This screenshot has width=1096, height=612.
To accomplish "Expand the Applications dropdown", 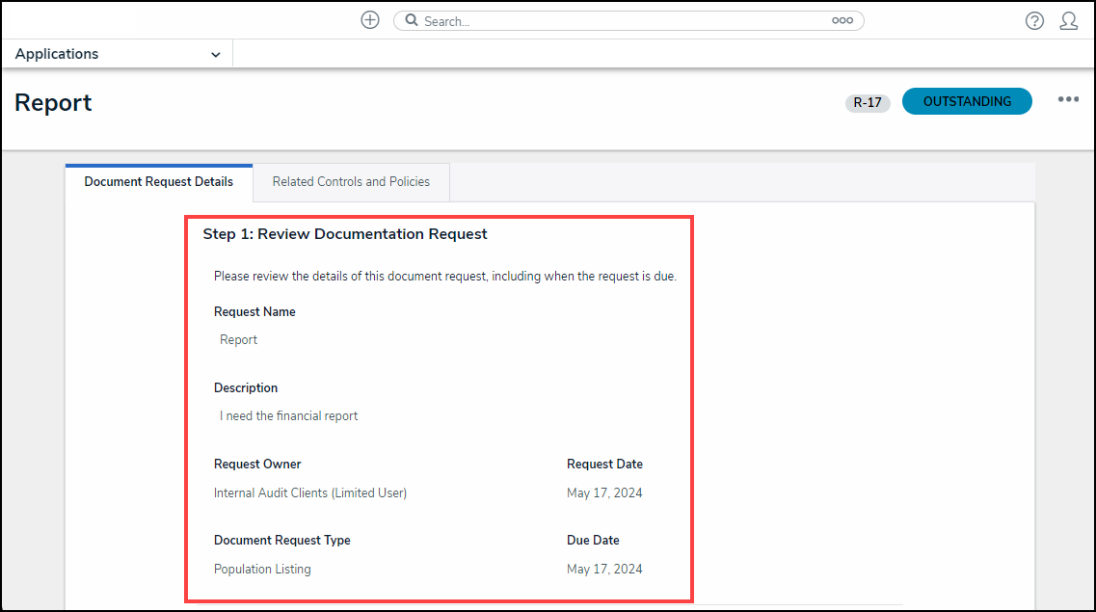I will (x=118, y=54).
